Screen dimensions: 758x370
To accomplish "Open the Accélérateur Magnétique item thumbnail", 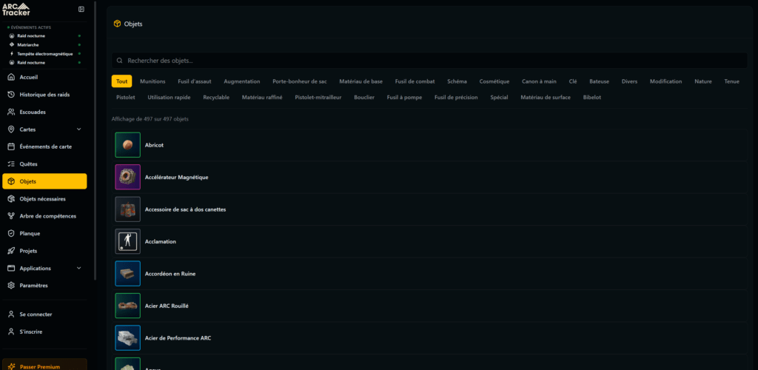I will click(127, 178).
